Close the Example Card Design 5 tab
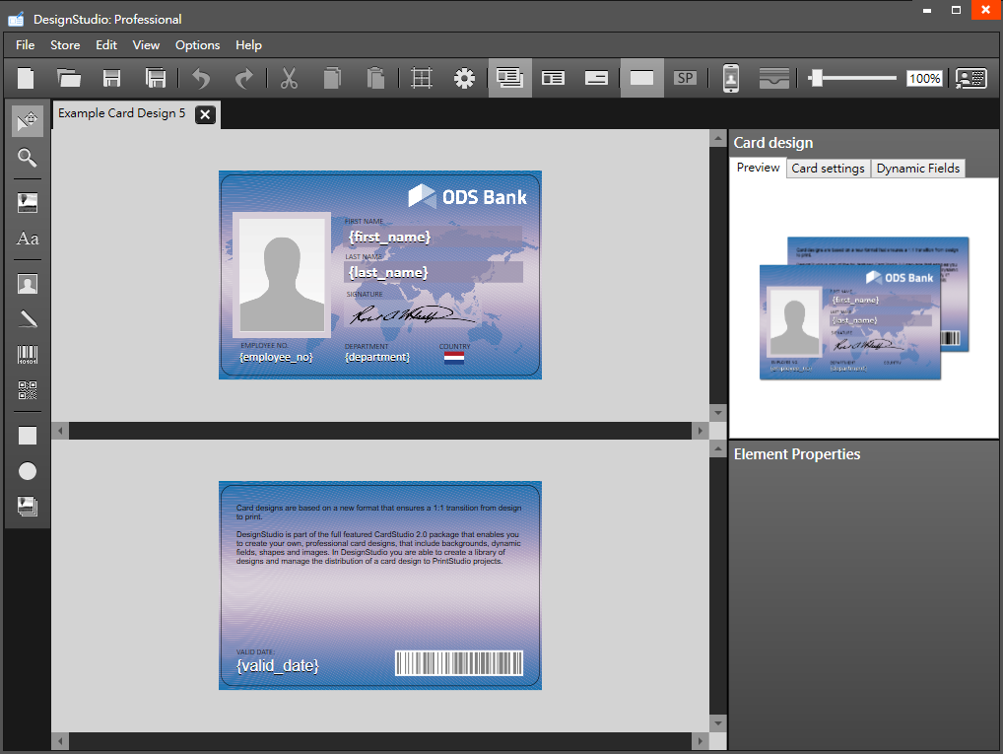This screenshot has height=754, width=1003. point(205,114)
